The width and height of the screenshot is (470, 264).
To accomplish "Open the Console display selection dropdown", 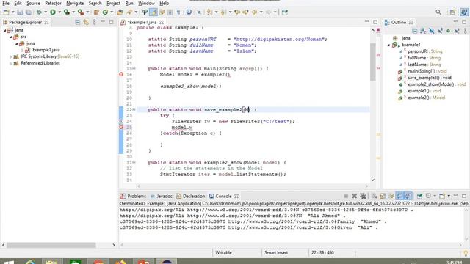I will [x=435, y=196].
